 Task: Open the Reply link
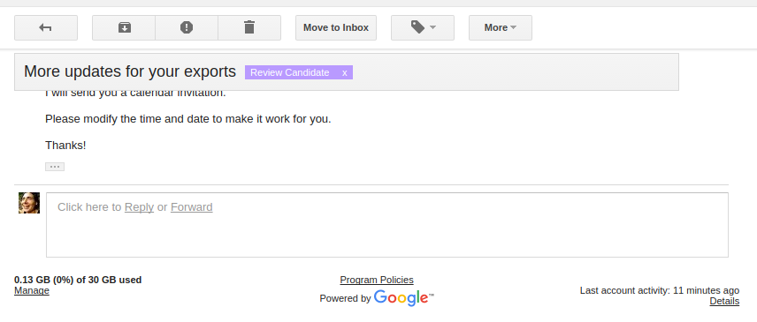(x=139, y=207)
